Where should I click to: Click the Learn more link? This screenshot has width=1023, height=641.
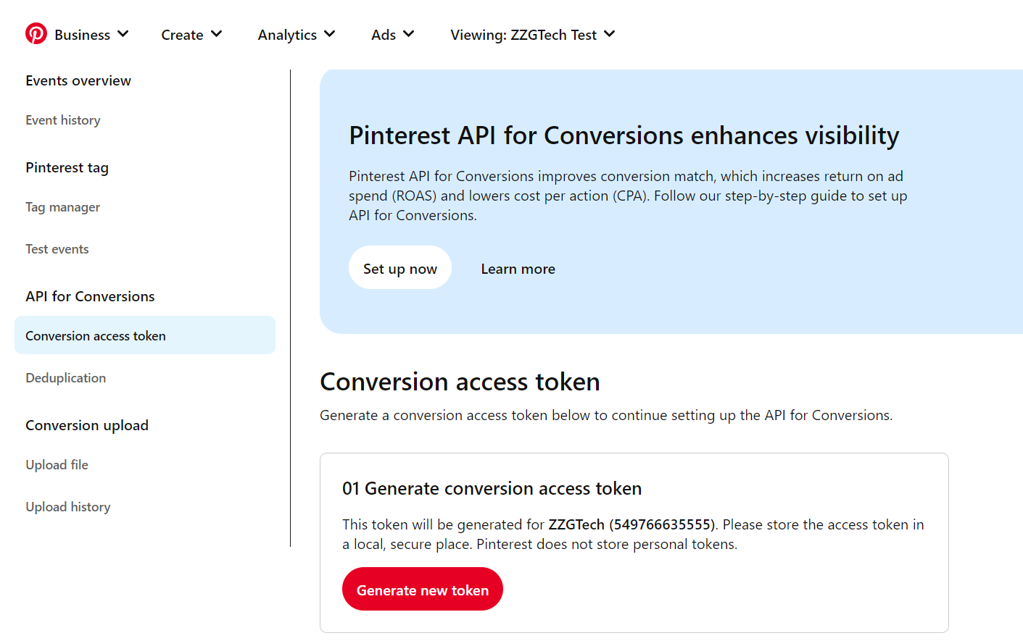pos(518,269)
